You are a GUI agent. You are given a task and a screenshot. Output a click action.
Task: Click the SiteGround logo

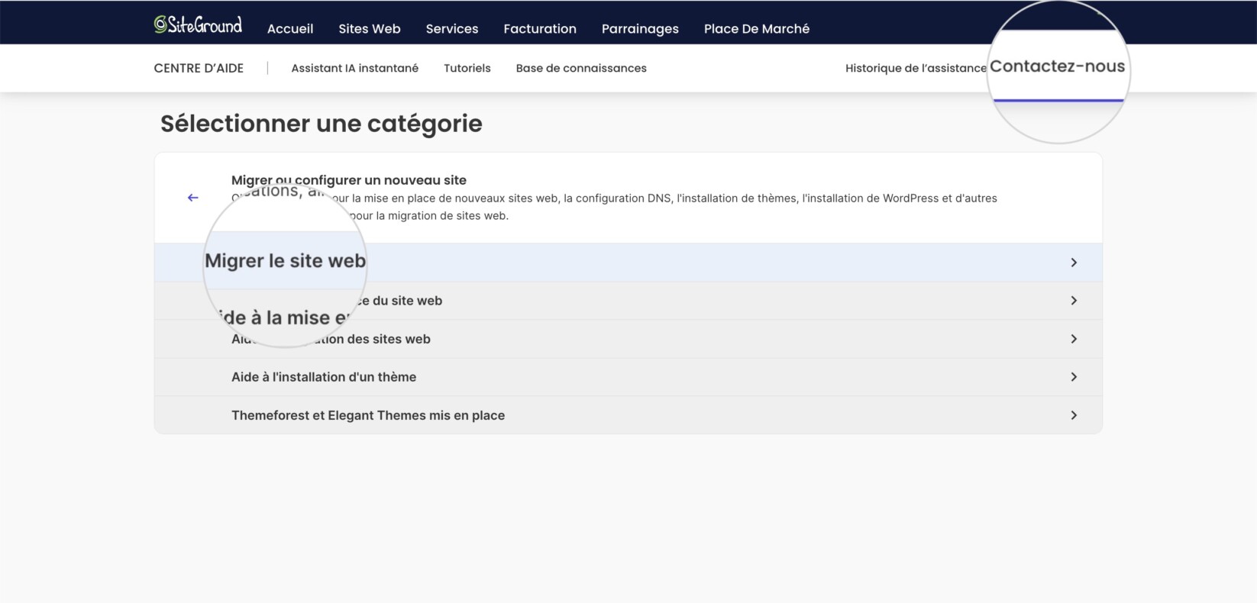pos(198,25)
